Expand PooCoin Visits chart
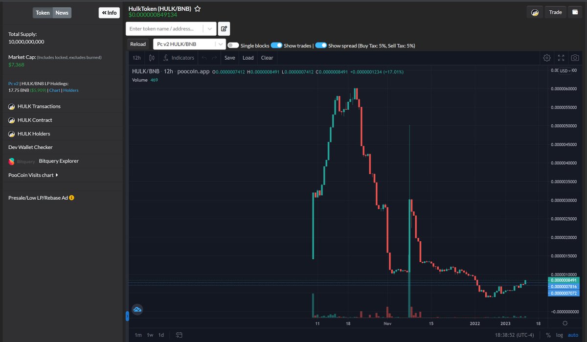The height and width of the screenshot is (342, 587). click(x=34, y=175)
